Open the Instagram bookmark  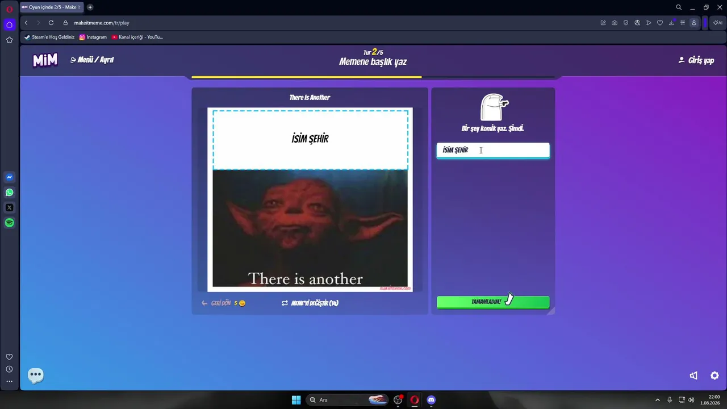93,37
